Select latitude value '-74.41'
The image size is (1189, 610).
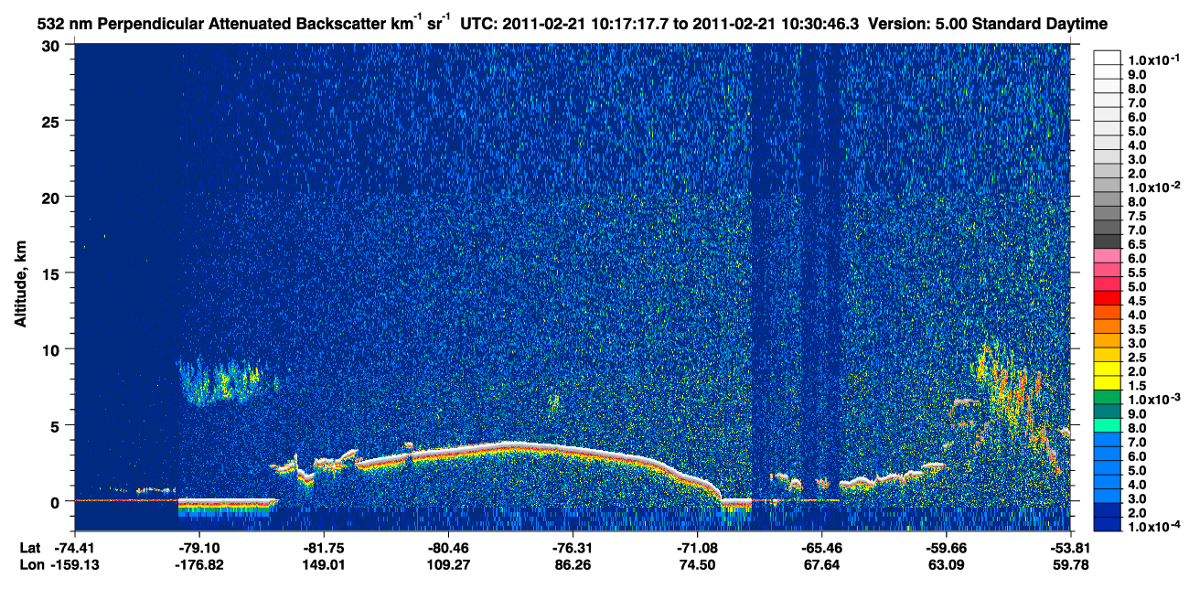point(74,547)
